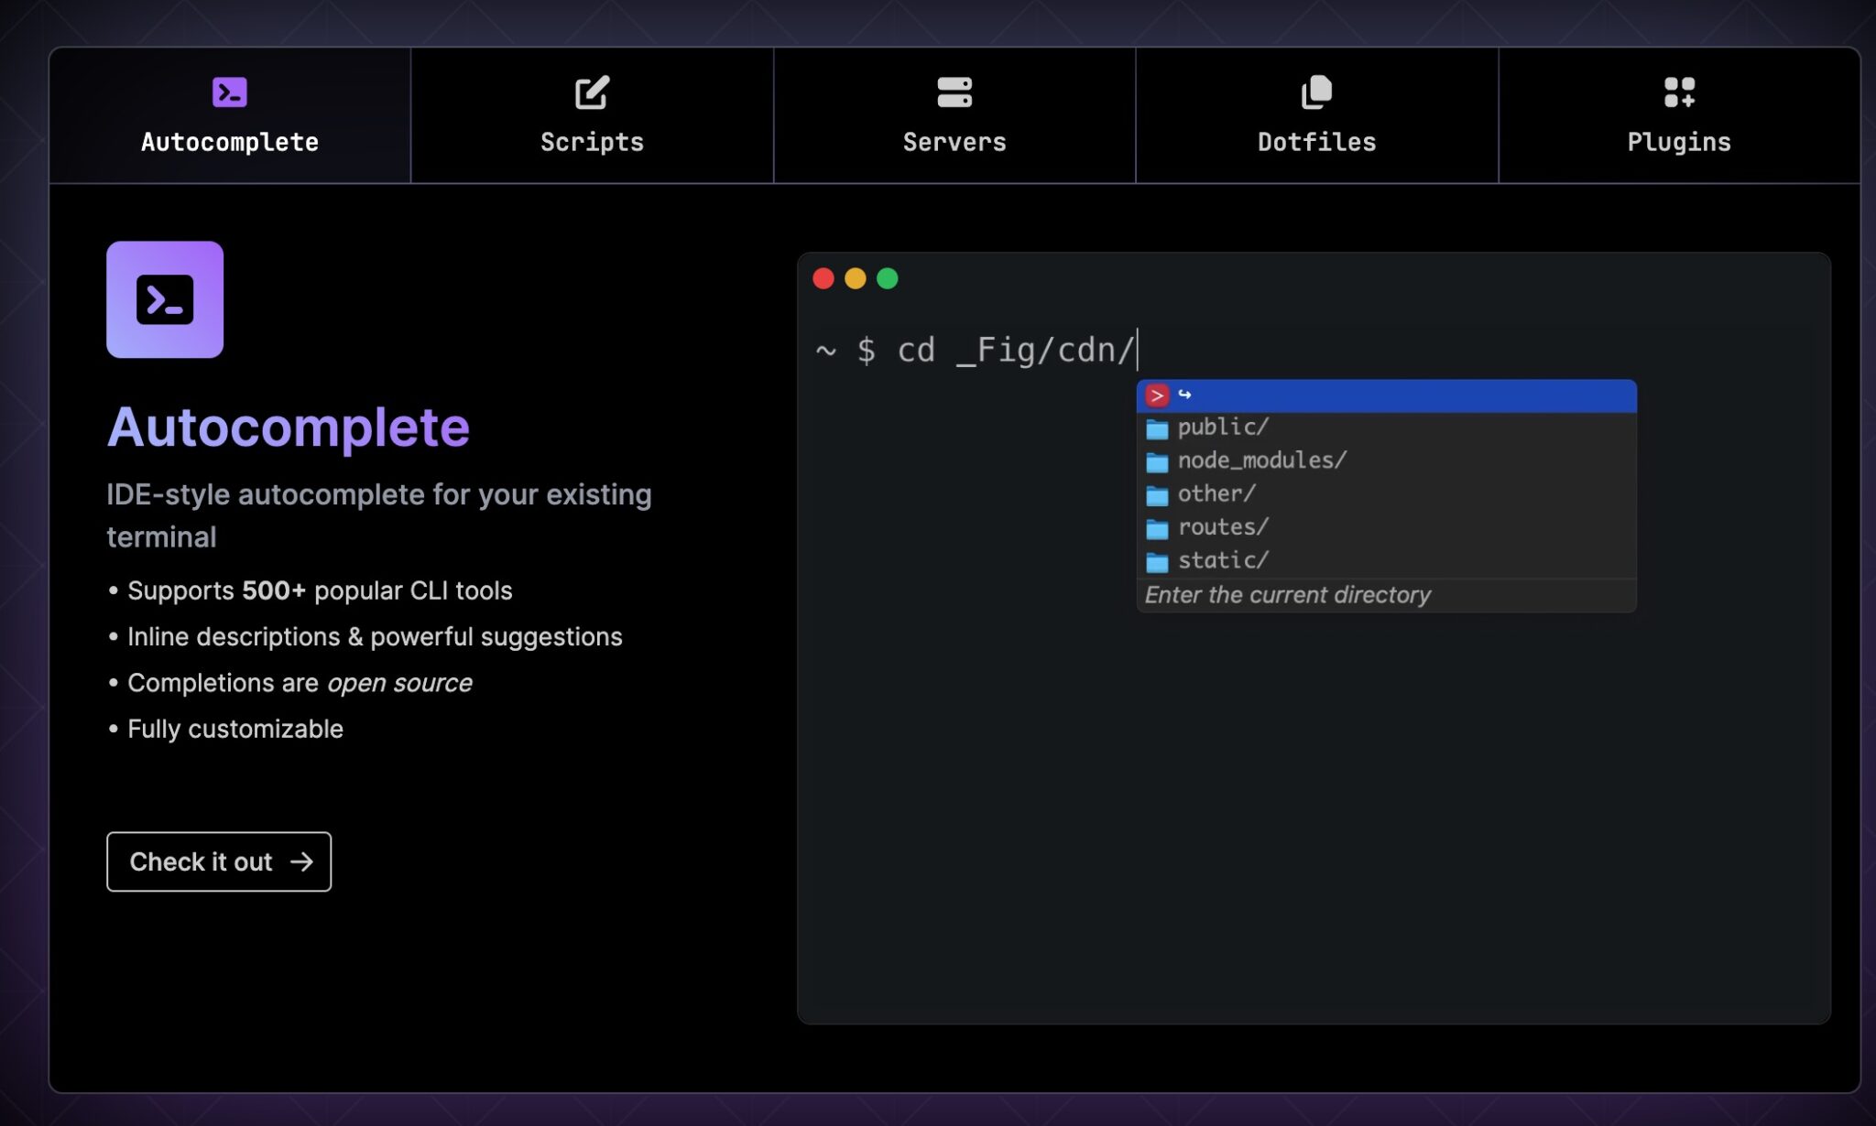Click the green terminal window dot
Viewport: 1876px width, 1126px height.
[887, 278]
